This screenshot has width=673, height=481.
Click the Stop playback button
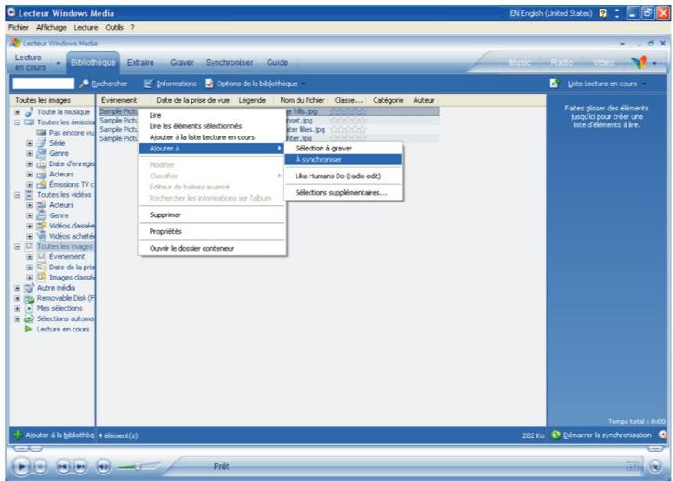pos(40,466)
